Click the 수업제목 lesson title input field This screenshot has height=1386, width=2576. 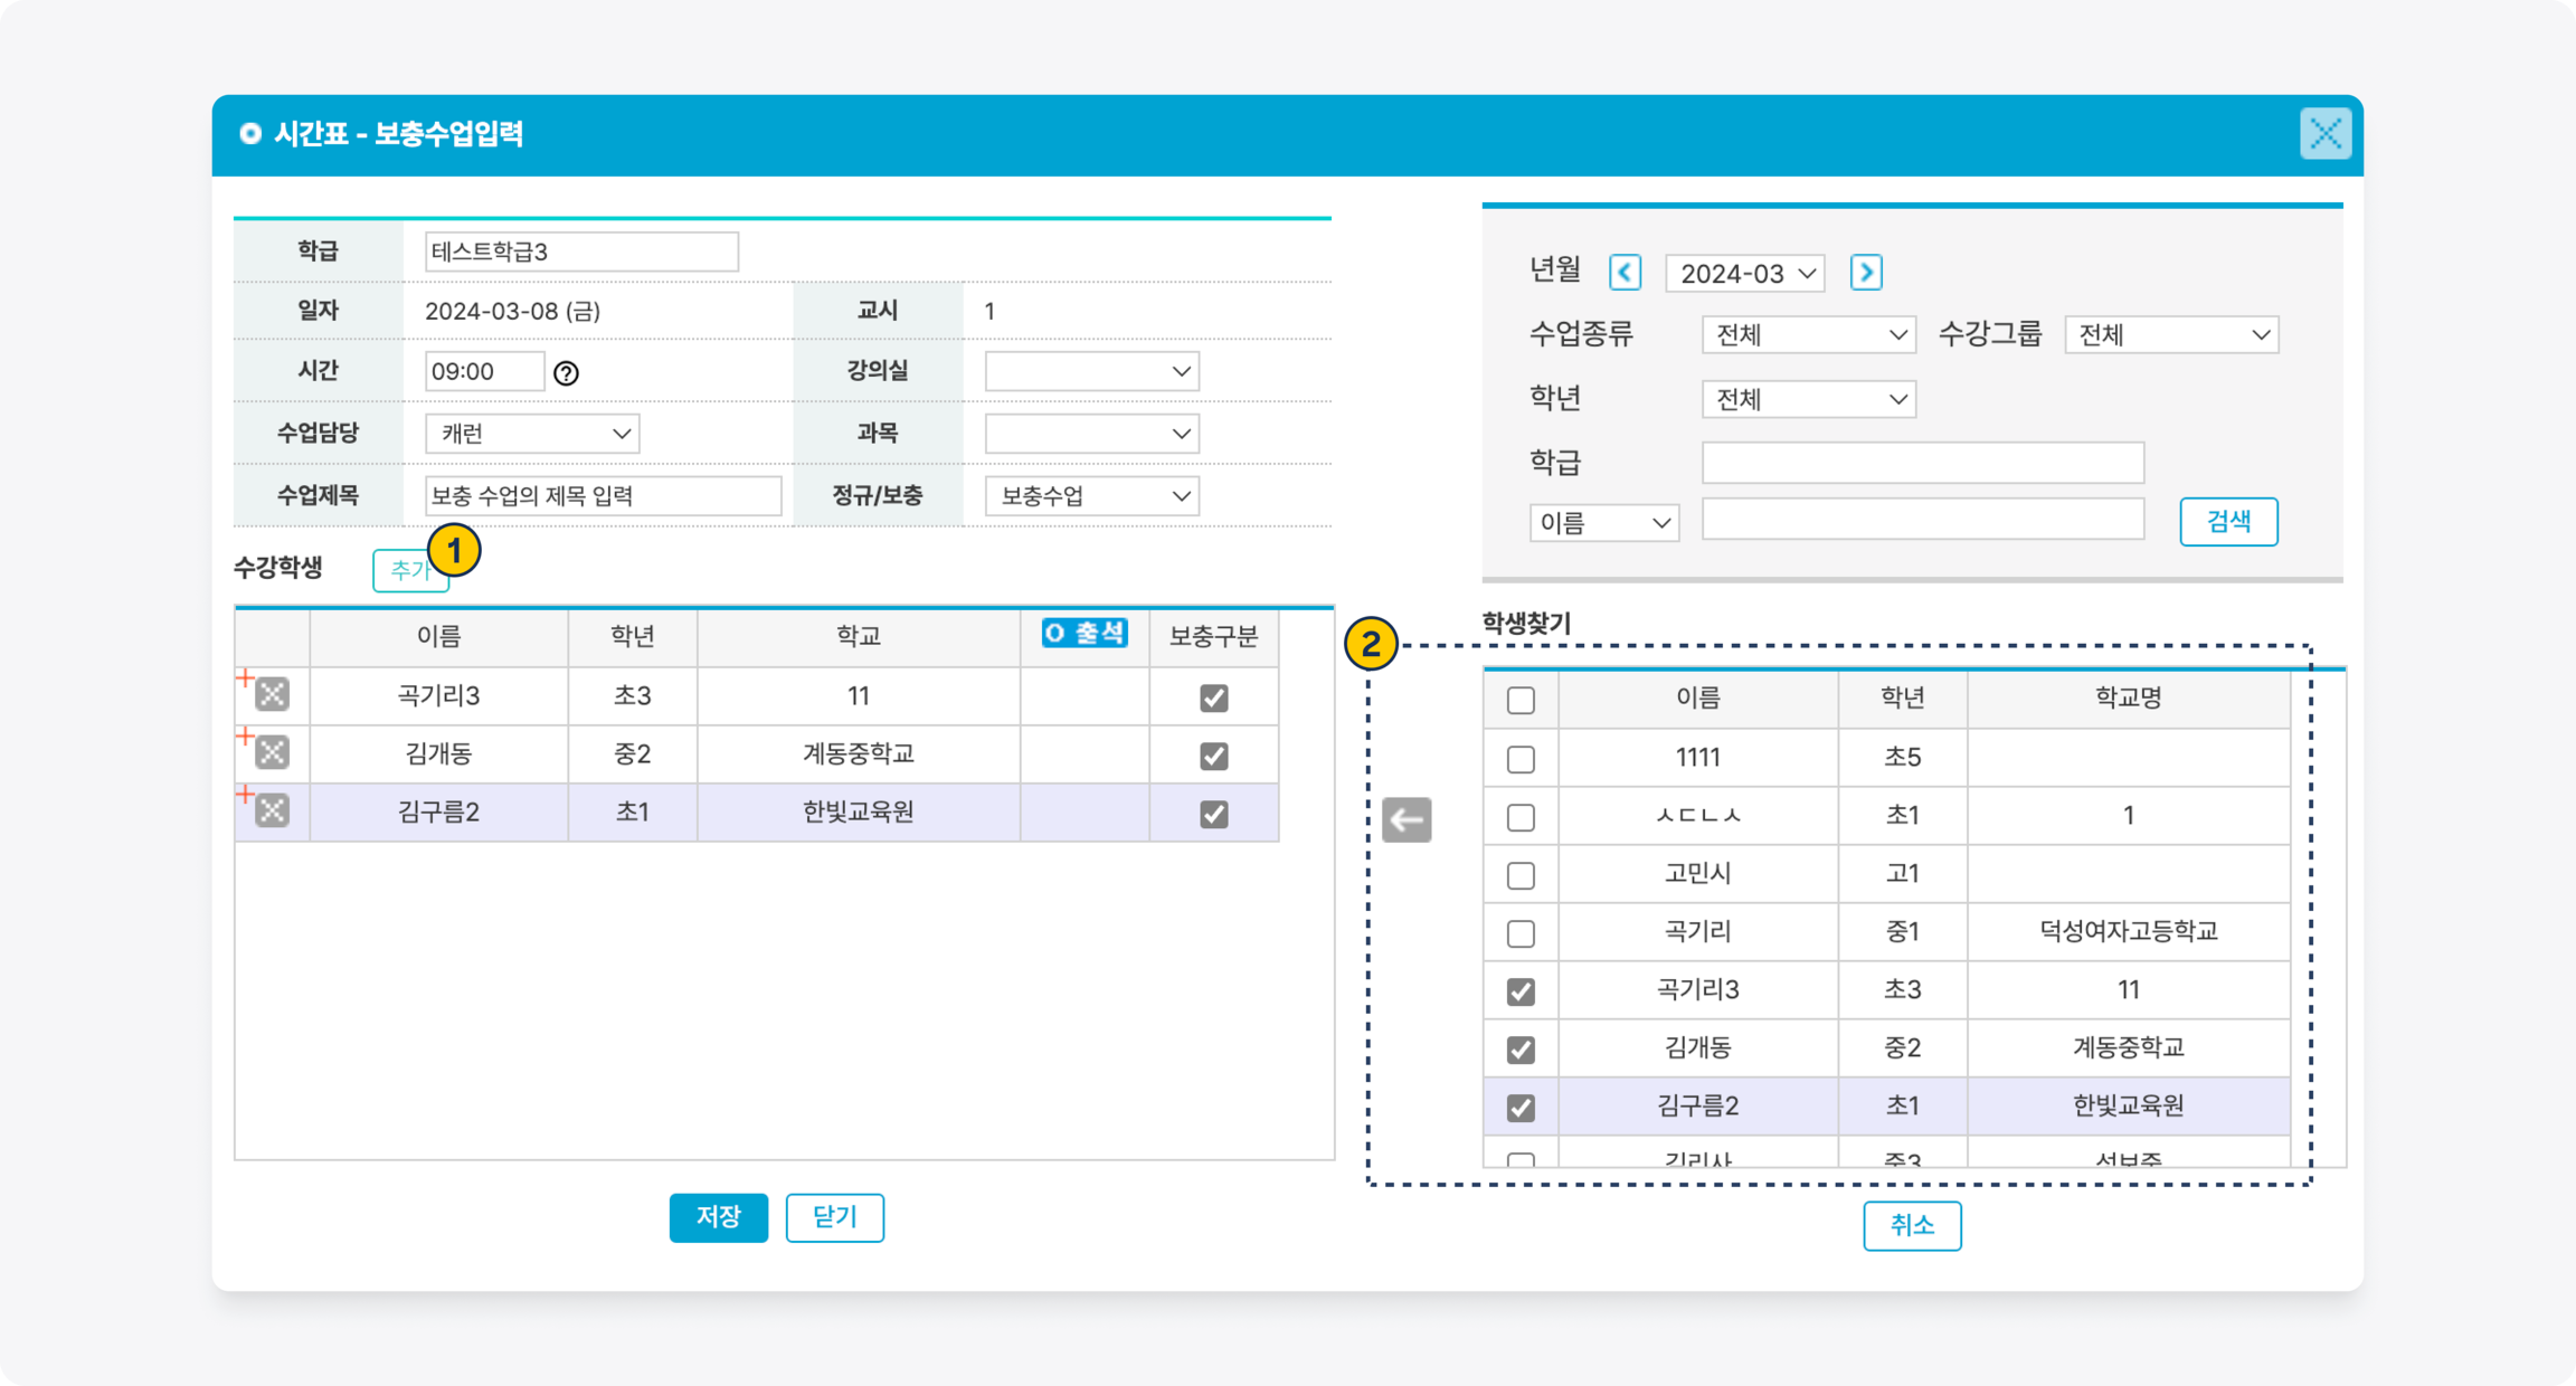point(603,496)
